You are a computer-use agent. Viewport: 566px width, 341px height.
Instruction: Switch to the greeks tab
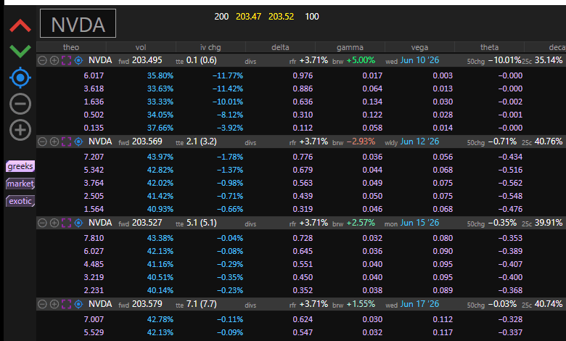[x=20, y=166]
